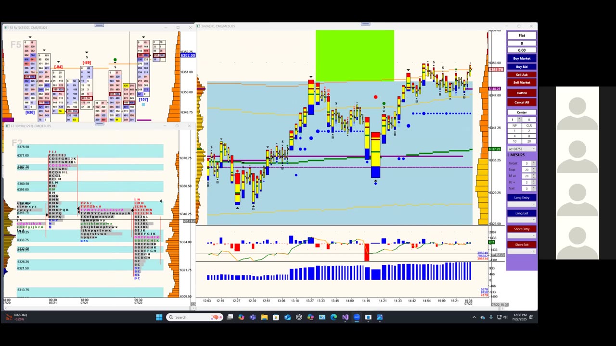The image size is (616, 346).
Task: Open the Copilot taskbar icon
Action: point(241,317)
